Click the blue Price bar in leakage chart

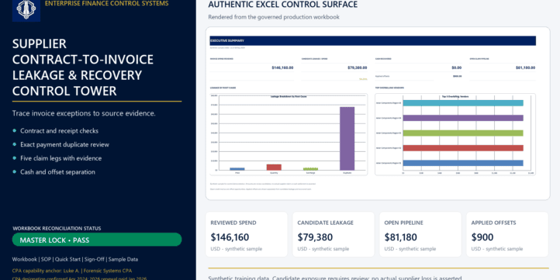click(x=237, y=169)
